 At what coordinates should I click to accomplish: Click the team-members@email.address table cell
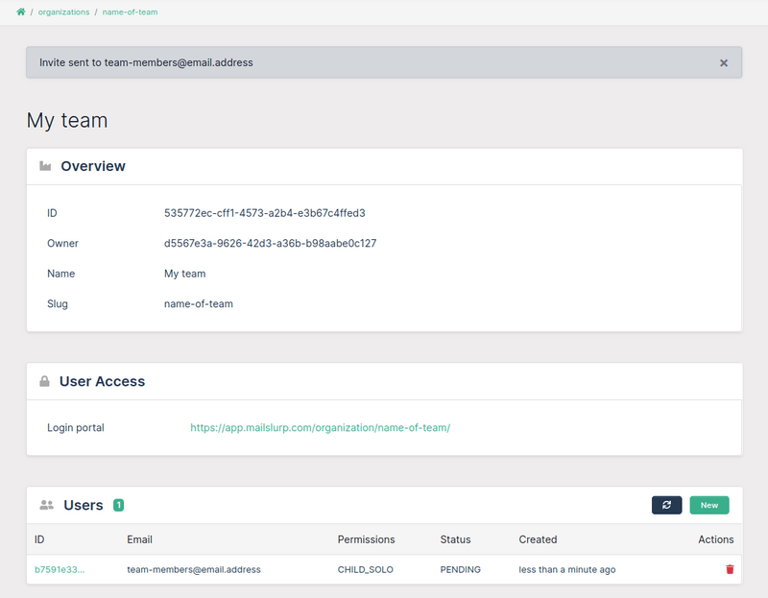click(193, 569)
